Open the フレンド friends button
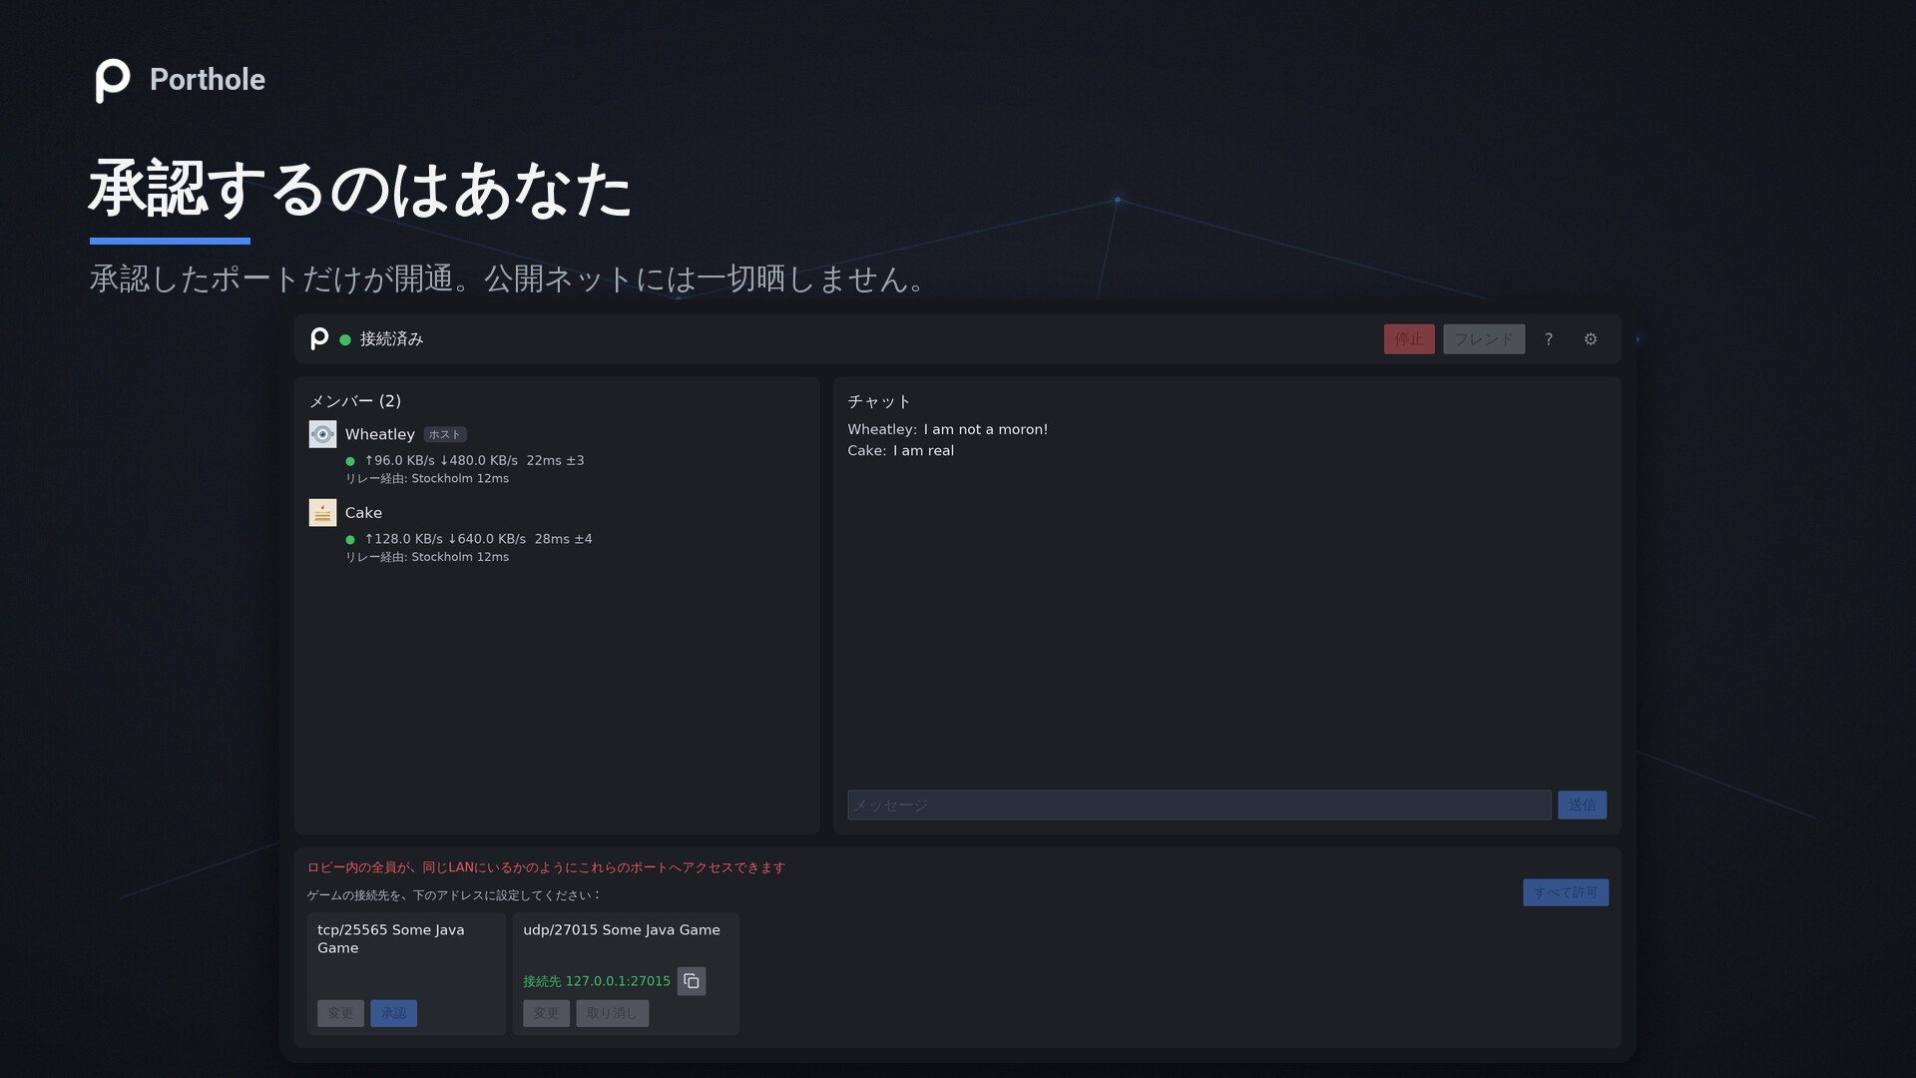Image resolution: width=1916 pixels, height=1078 pixels. tap(1484, 339)
